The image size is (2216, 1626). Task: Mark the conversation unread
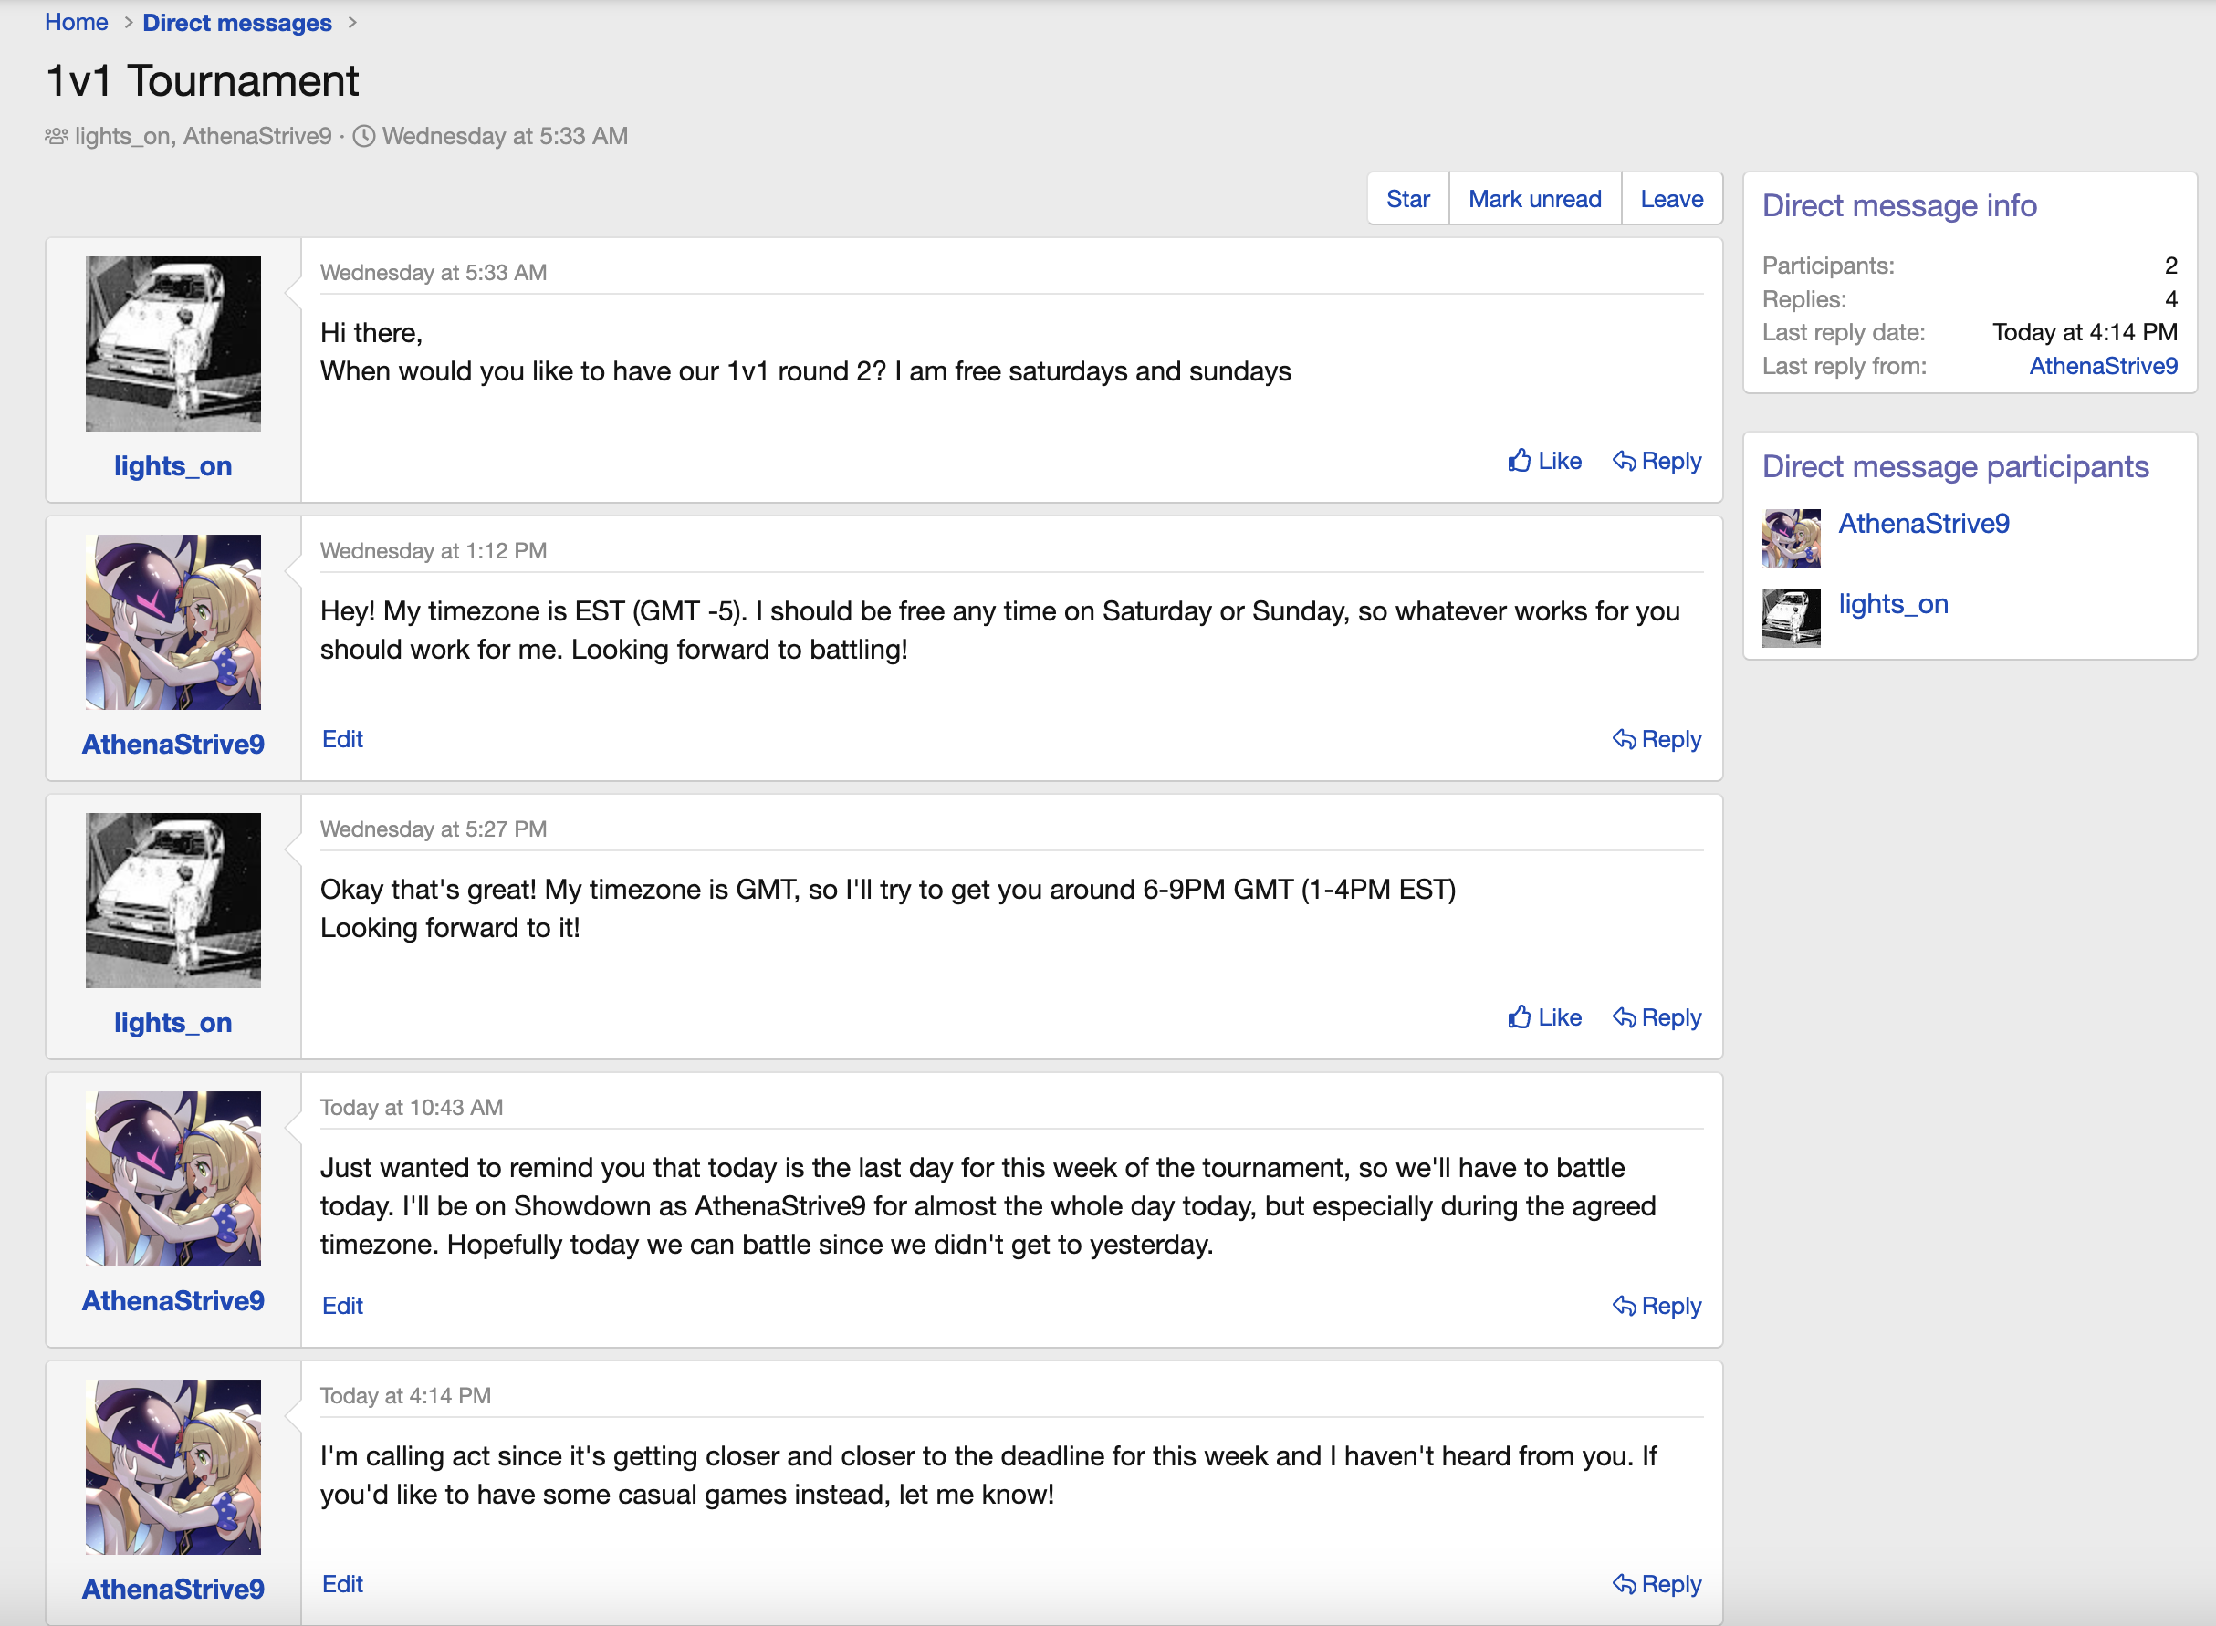[1534, 199]
